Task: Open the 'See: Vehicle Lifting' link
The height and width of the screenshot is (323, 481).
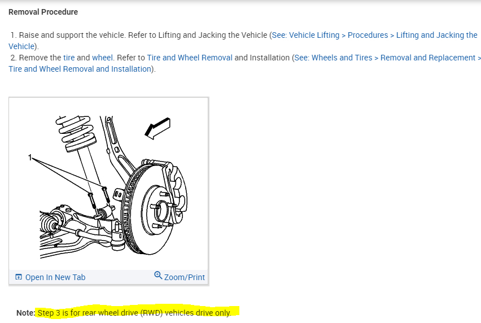Action: [x=305, y=35]
